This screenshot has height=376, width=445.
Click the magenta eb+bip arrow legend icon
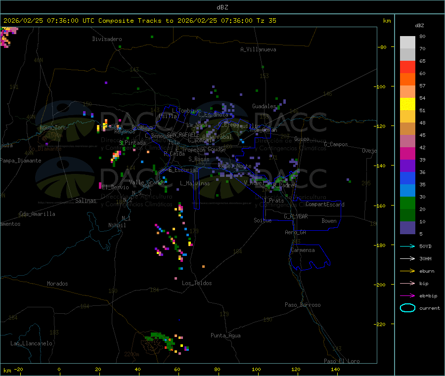407,296
